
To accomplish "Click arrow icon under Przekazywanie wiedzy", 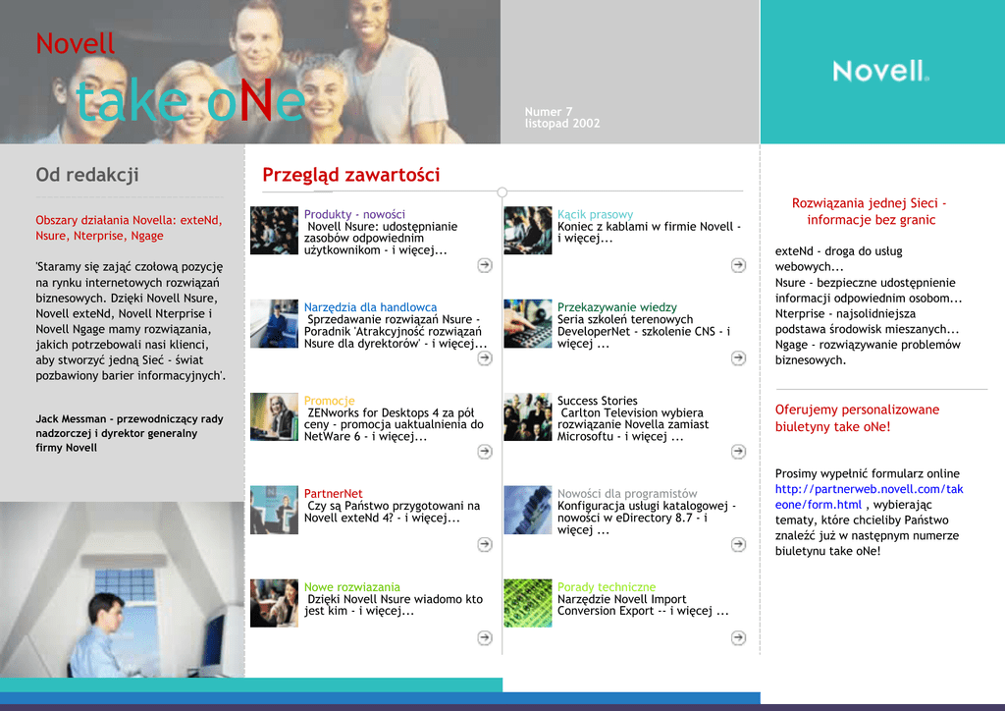I will pos(738,358).
